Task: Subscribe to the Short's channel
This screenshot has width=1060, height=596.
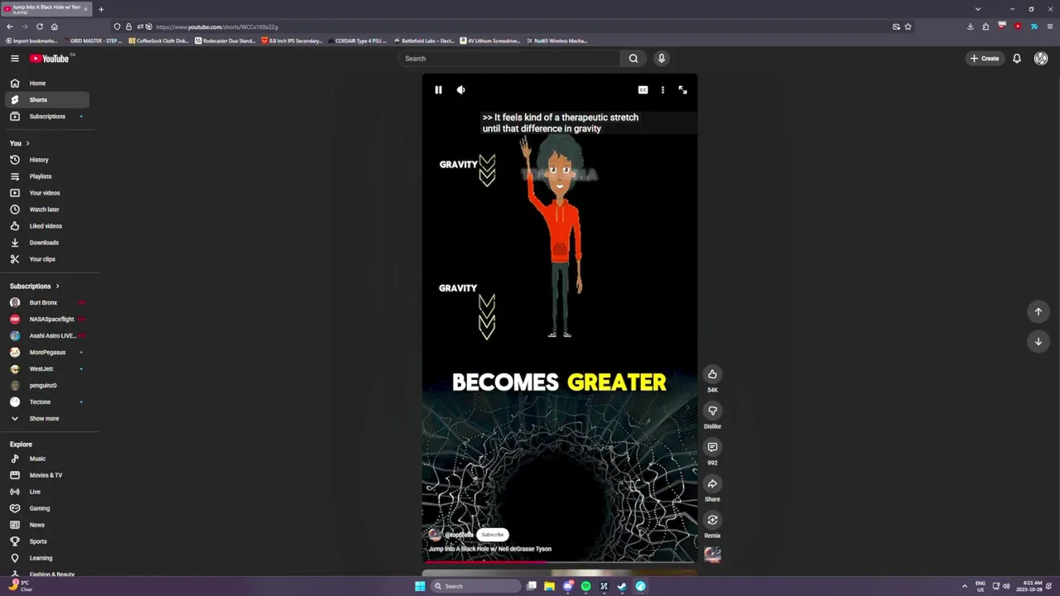Action: point(492,535)
